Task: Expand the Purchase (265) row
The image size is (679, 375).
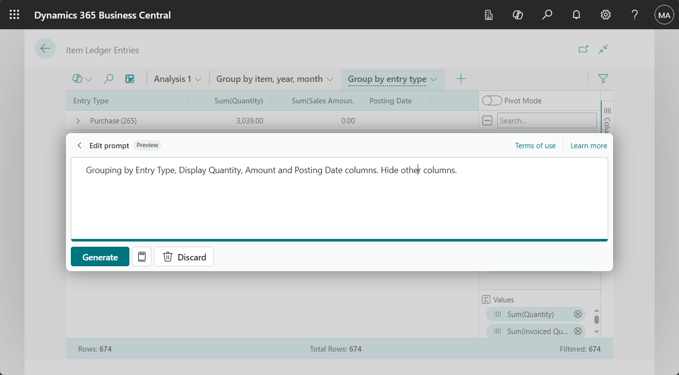Action: coord(78,120)
